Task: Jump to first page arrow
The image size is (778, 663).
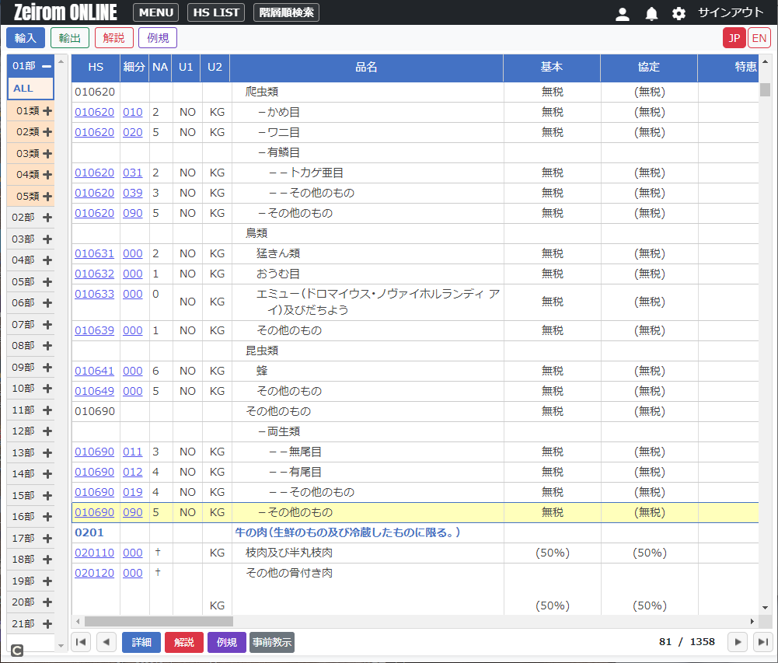Action: click(81, 642)
